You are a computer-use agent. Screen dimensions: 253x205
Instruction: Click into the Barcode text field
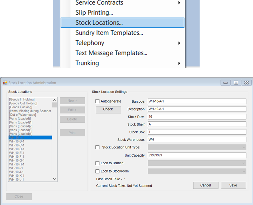point(197,101)
